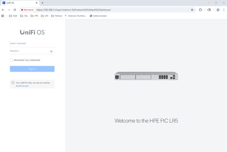Open the Silly bookmarks folder
The image size is (227, 152).
(24, 16)
